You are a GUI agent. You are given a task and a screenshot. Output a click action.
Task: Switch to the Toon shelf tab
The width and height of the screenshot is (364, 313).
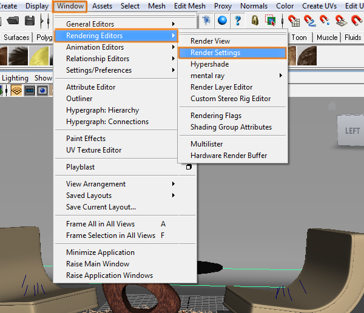[x=299, y=38]
